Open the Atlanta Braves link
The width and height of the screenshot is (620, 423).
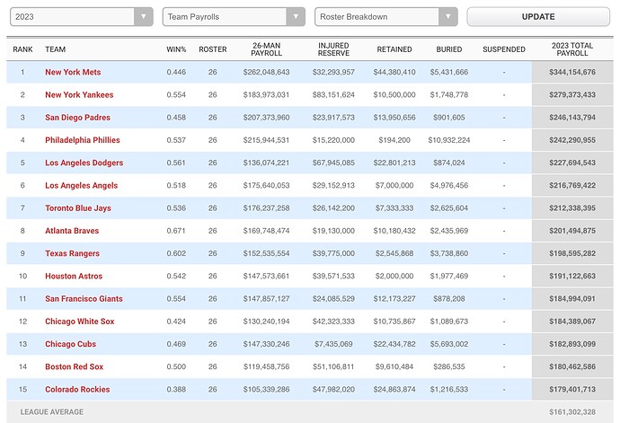72,231
